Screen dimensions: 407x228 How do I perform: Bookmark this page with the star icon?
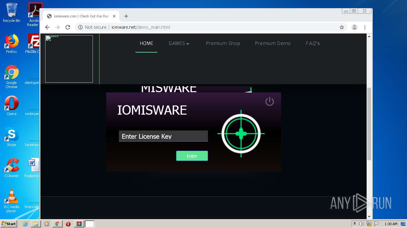(x=342, y=27)
